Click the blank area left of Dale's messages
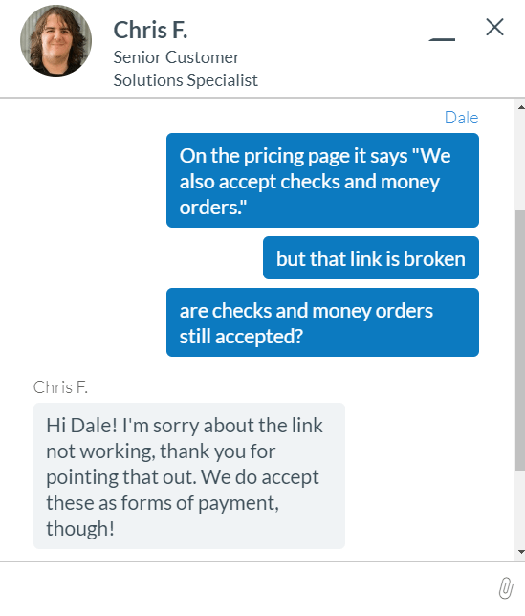 (82, 244)
